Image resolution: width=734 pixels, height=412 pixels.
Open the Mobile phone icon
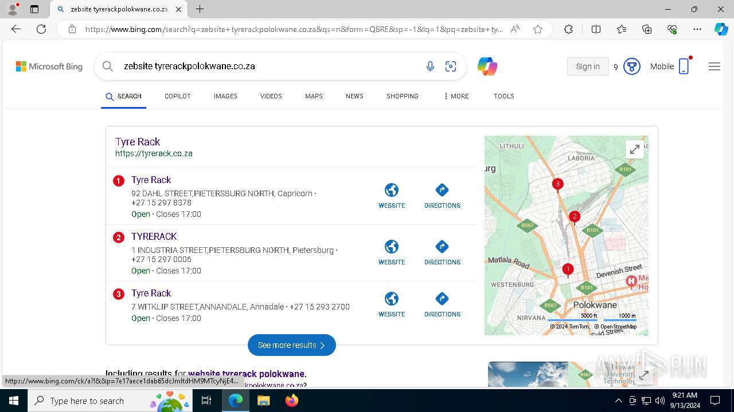684,66
